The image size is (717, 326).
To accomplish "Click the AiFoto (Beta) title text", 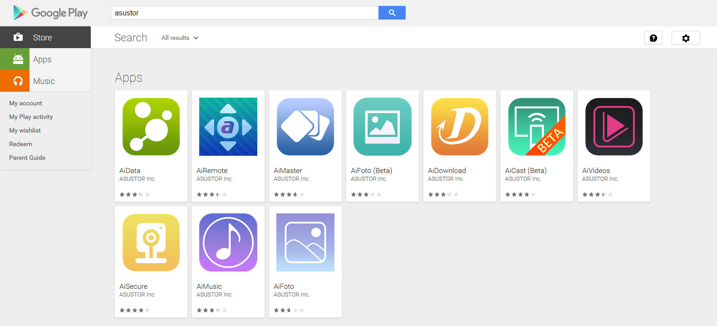I will pos(371,171).
